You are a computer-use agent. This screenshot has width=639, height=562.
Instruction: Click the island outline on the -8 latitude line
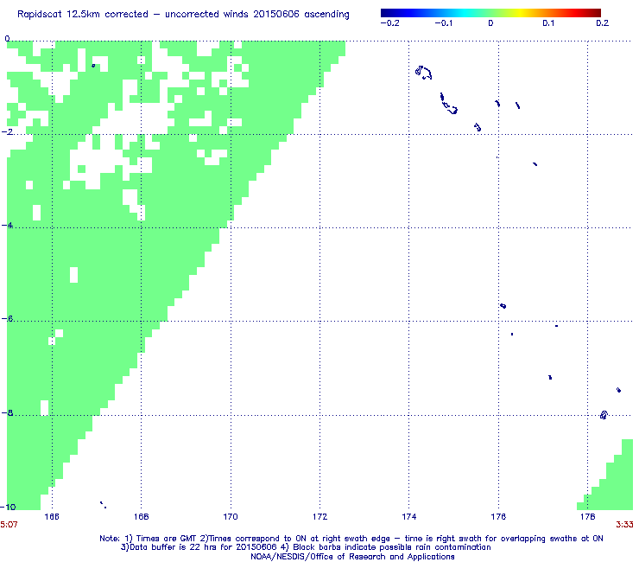tap(604, 415)
